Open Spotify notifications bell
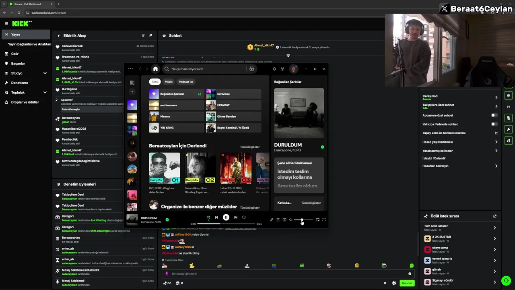The image size is (515, 290). 274,69
